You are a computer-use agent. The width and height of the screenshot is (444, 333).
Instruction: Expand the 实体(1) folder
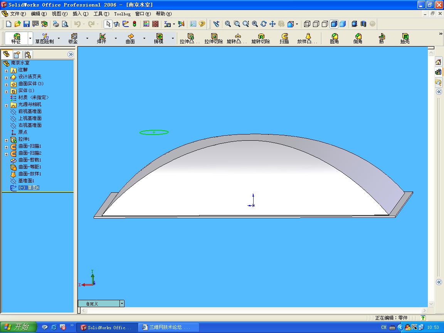click(6, 91)
